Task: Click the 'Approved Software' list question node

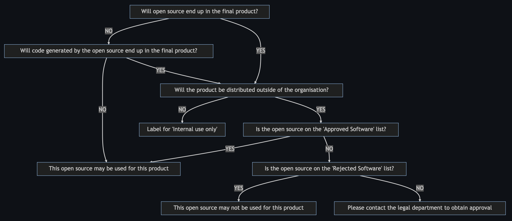Action: tap(321, 129)
